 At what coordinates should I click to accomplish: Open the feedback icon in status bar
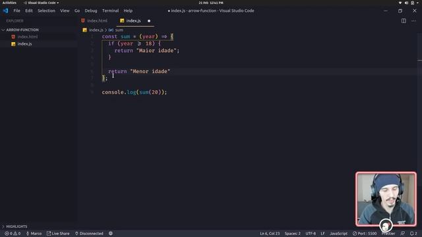coord(402,234)
